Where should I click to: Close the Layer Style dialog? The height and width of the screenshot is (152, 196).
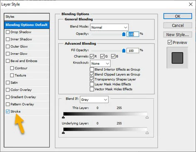click(191, 4)
